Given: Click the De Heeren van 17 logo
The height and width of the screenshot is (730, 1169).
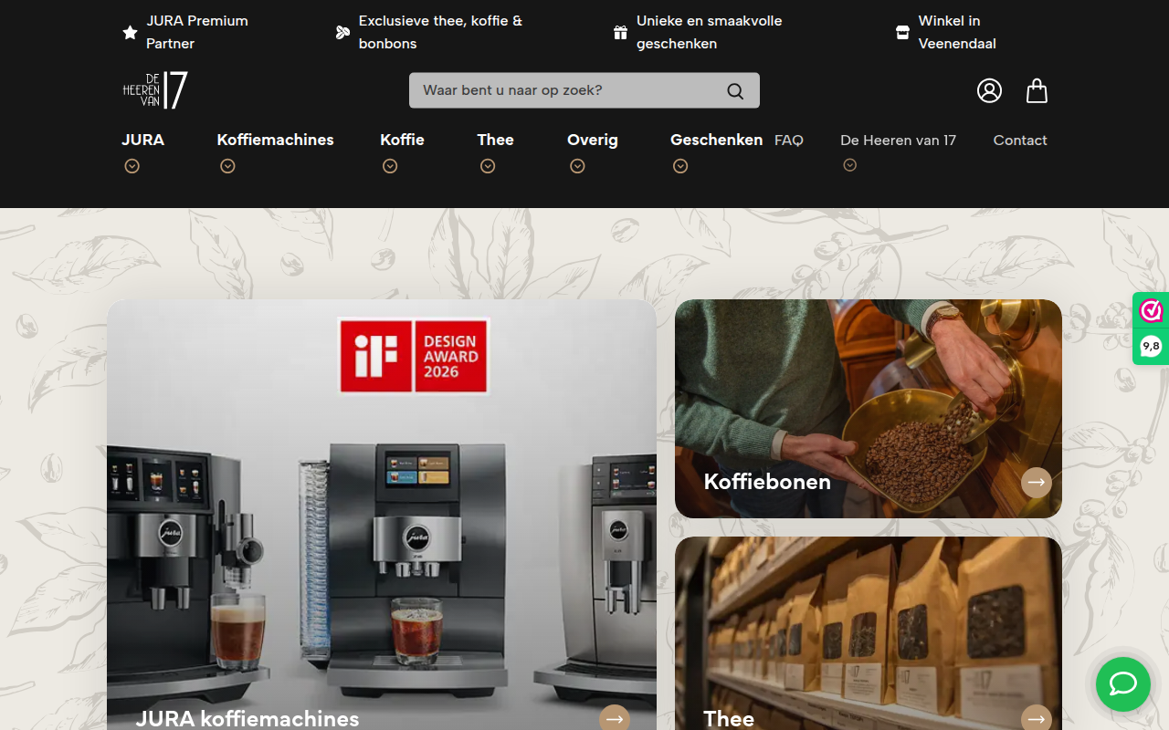Looking at the screenshot, I should (x=155, y=90).
